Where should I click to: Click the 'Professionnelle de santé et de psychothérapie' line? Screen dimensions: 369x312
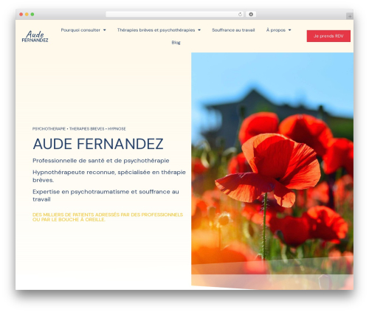tap(101, 161)
